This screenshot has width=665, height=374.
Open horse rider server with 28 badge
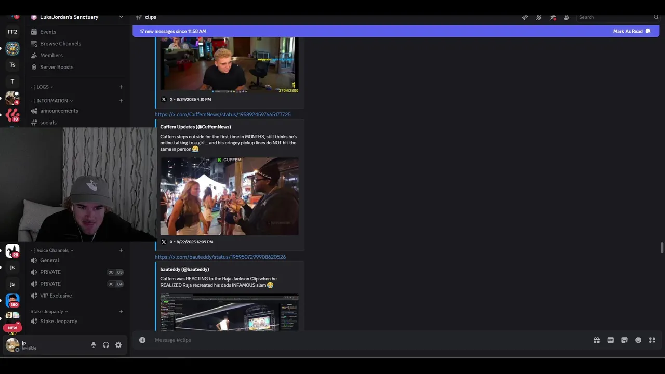click(12, 250)
